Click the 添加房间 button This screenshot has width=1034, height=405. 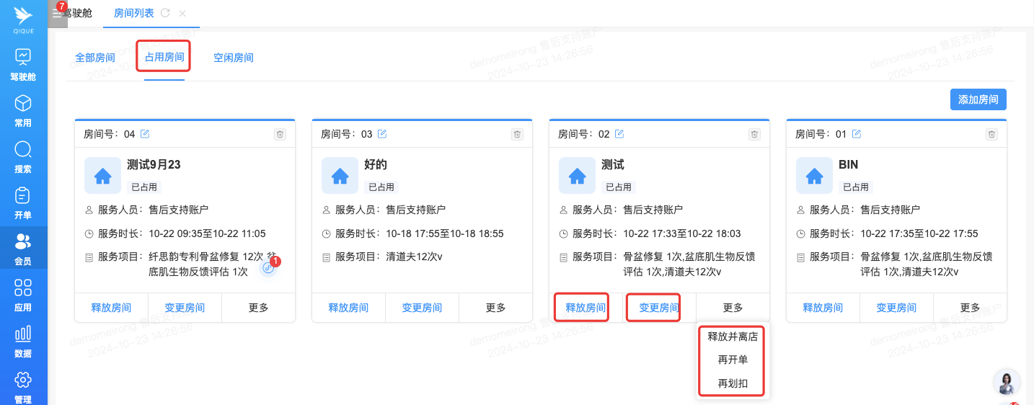coord(978,99)
